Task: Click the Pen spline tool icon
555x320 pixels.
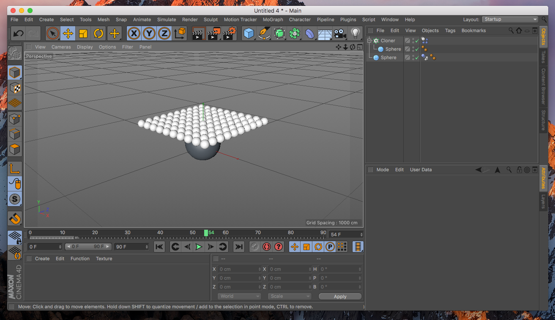Action: 265,33
